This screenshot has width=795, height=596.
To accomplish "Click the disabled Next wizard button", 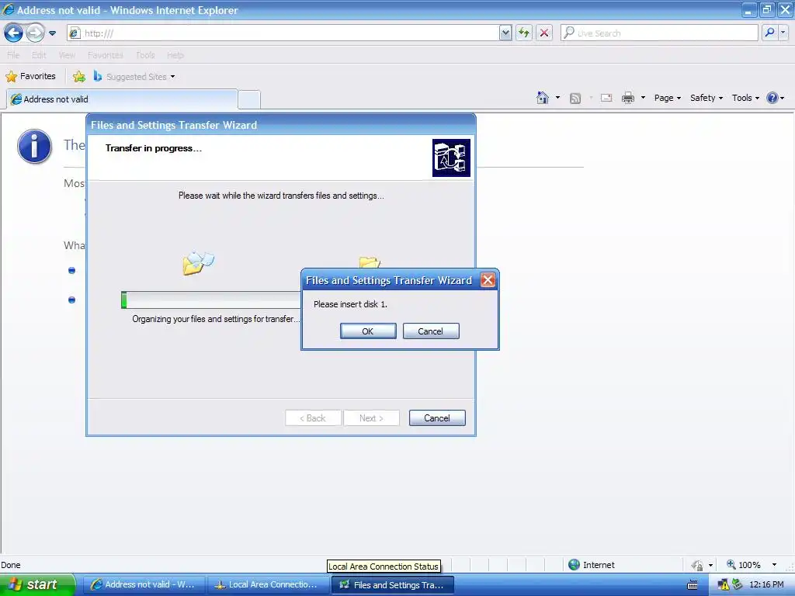I will click(x=371, y=418).
